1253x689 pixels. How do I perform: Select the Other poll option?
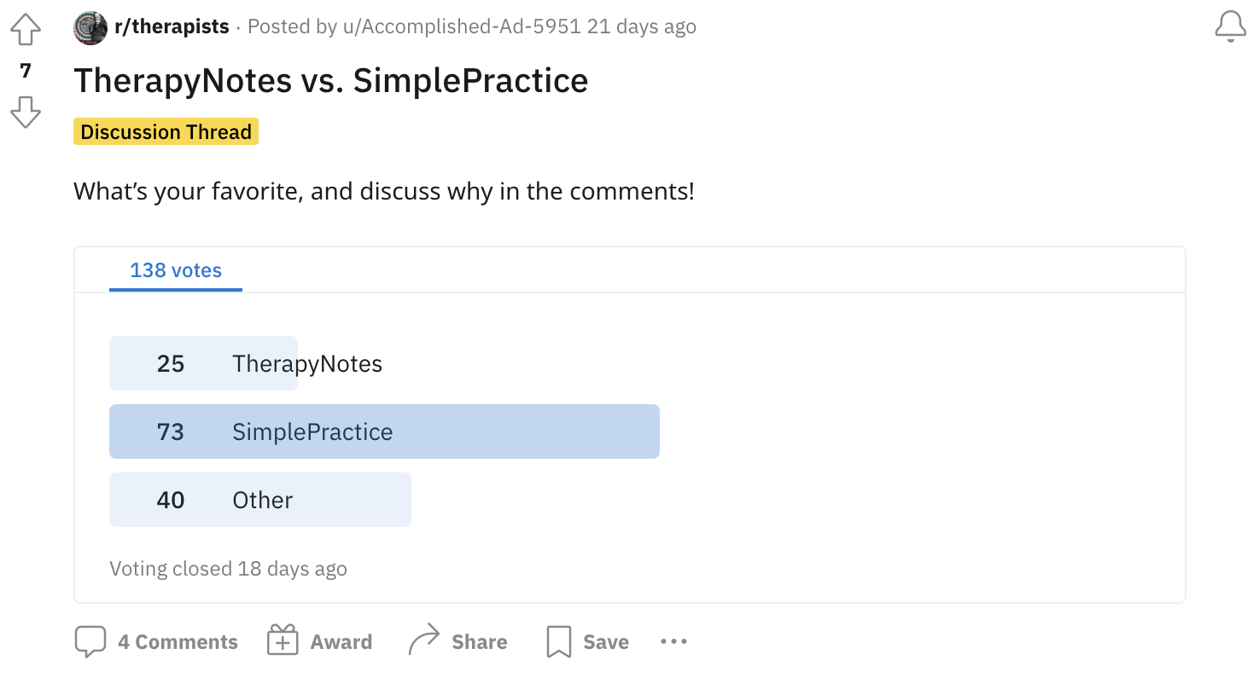pyautogui.click(x=260, y=500)
